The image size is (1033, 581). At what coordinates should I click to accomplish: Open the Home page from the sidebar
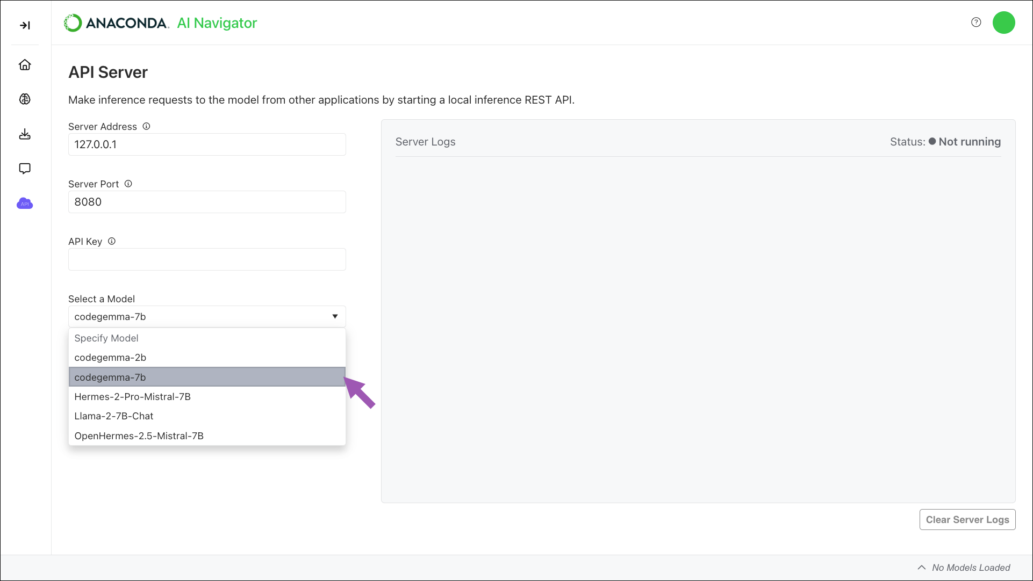click(x=25, y=64)
